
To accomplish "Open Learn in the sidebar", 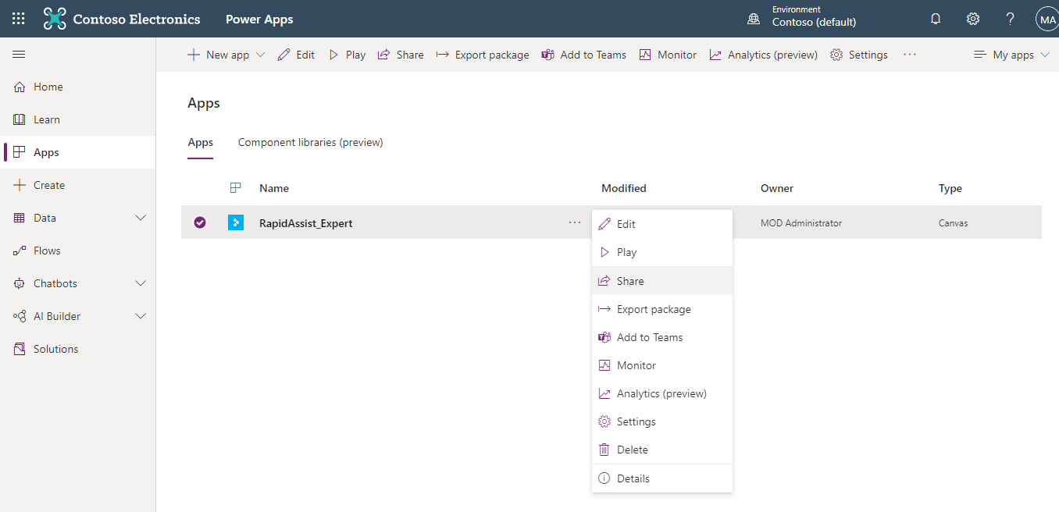I will point(78,119).
